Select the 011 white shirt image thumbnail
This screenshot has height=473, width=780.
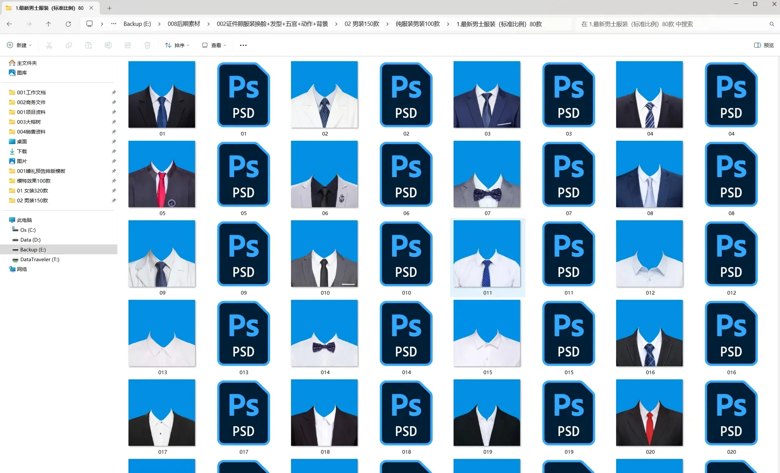click(x=487, y=254)
